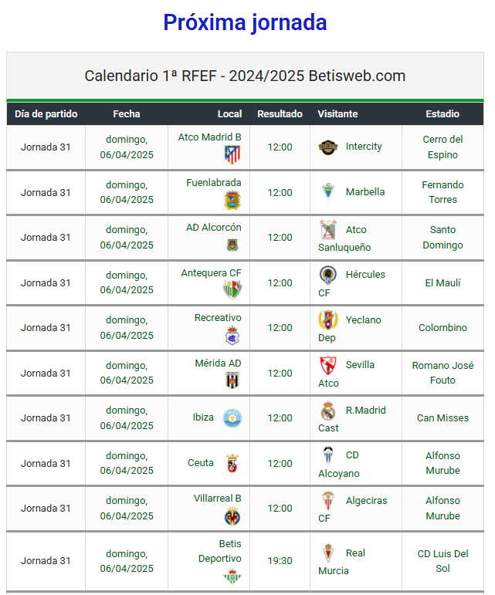495x595 pixels.
Task: Select the Ibiza round blue logo
Action: click(x=232, y=418)
